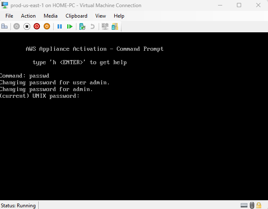Click the last toolbar icon after Enhanced Session
Image resolution: width=268 pixels, height=209 pixels.
pos(115,26)
